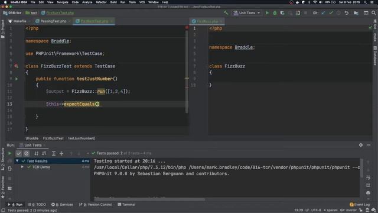
Task: Click the Git commit checkmark icon
Action: [331, 13]
